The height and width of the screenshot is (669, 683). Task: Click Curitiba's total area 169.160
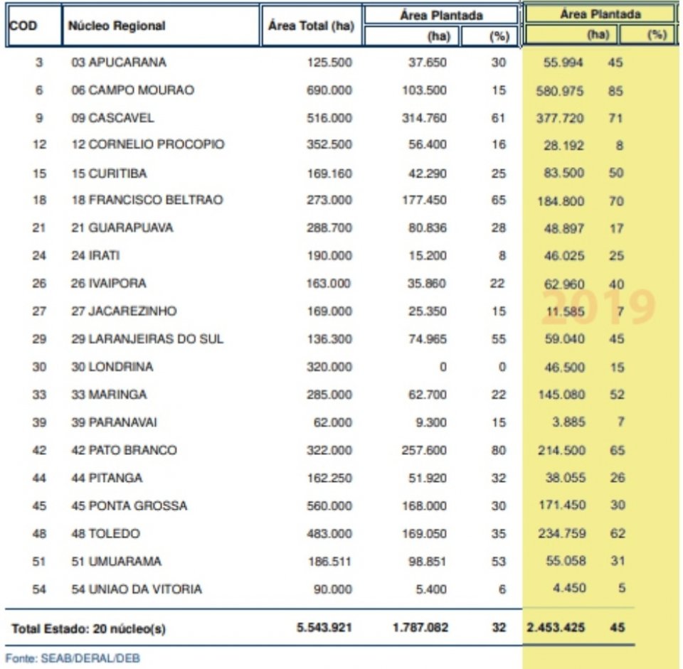[x=329, y=173]
